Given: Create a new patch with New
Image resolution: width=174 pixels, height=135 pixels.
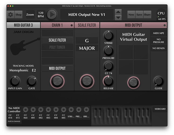Looking at the screenshot, I should tap(131, 15).
